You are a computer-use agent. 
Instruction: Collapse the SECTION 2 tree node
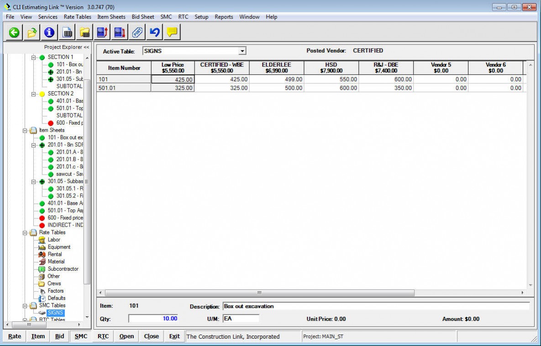pyautogui.click(x=33, y=94)
